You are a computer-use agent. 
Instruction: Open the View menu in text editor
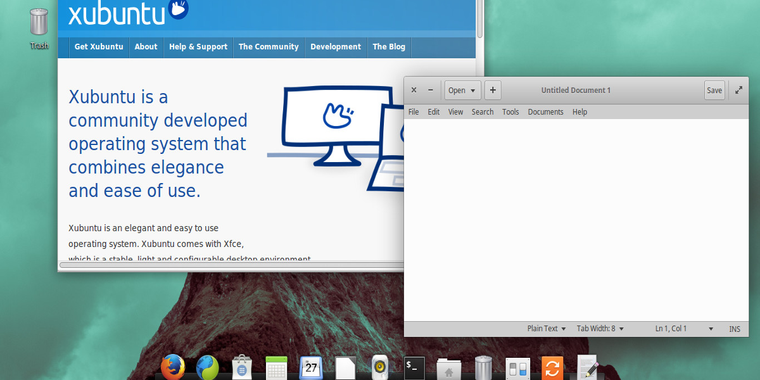click(x=456, y=112)
